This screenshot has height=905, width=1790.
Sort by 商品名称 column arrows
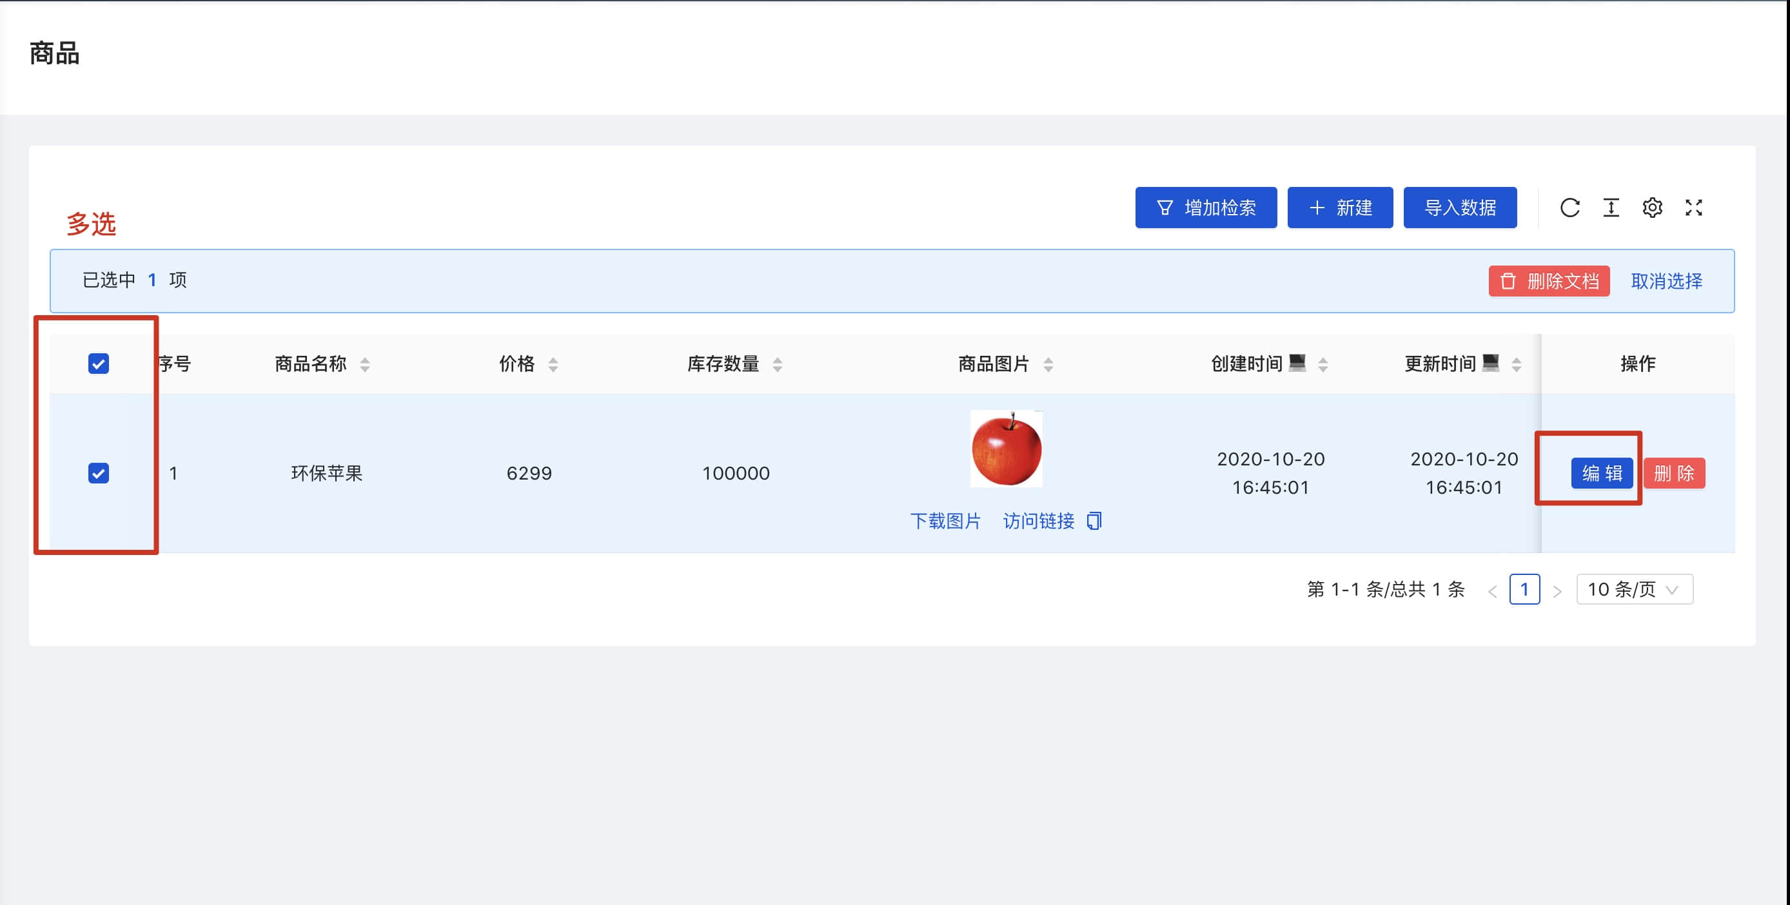pos(365,364)
